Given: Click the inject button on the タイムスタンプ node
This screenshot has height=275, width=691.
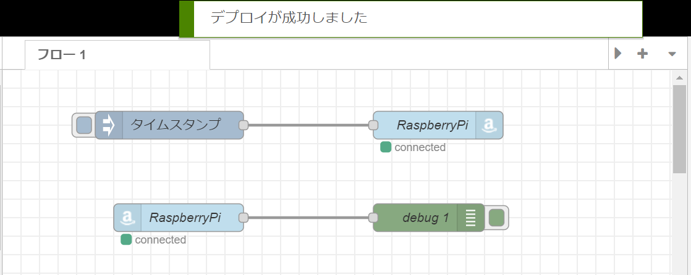Looking at the screenshot, I should [x=83, y=125].
